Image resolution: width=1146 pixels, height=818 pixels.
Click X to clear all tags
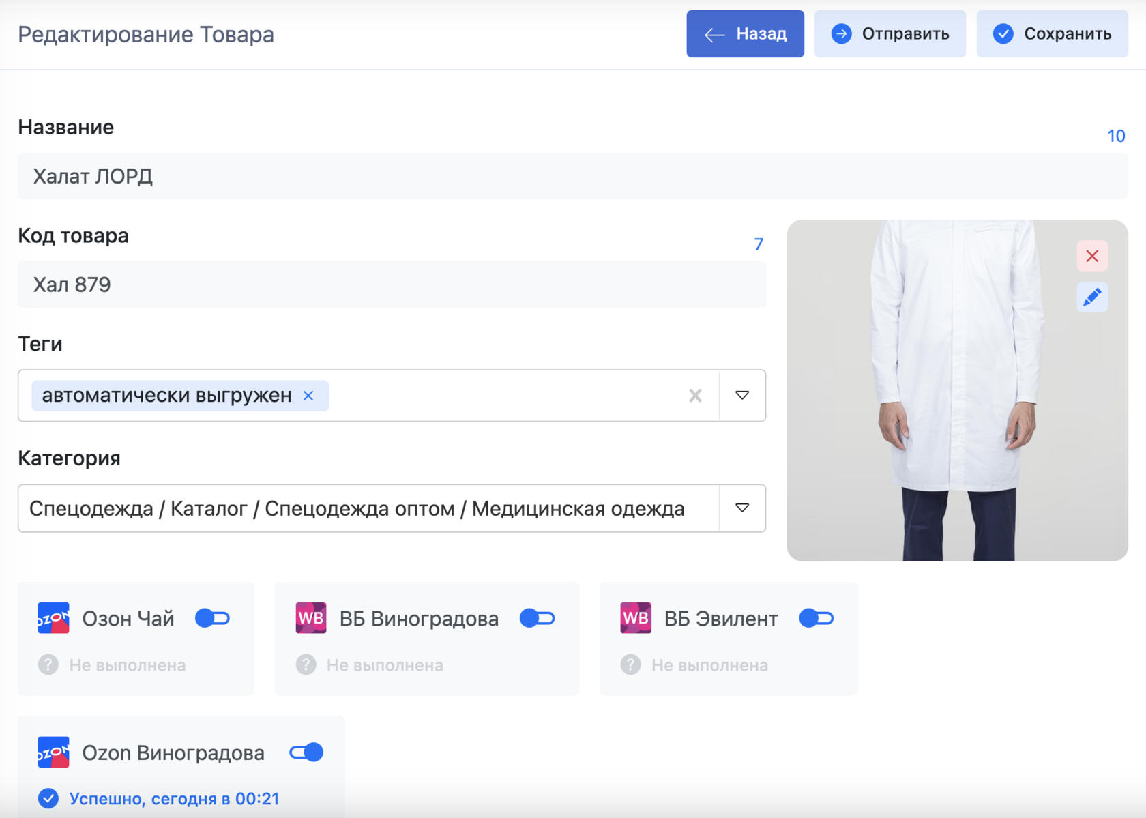695,395
